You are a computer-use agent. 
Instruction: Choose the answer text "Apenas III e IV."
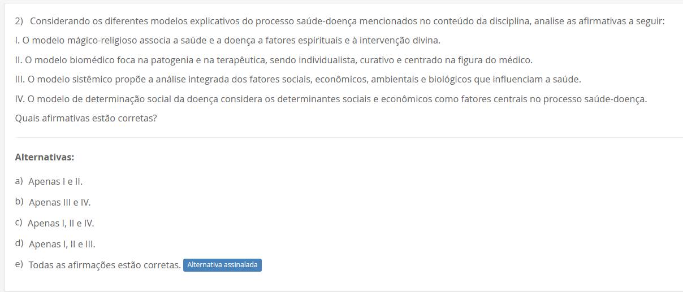click(59, 202)
